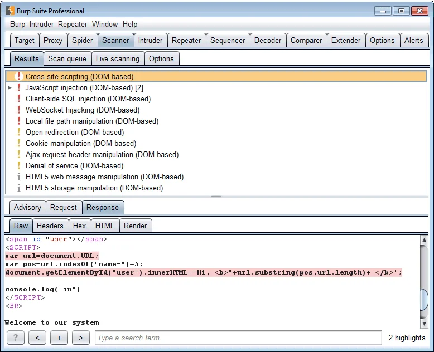434x352 pixels.
Task: Show the Request tab for the issue
Action: (x=64, y=207)
